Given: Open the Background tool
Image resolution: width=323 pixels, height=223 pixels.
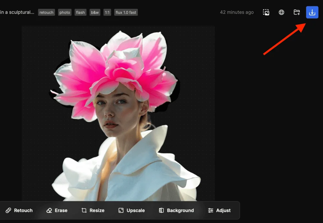Looking at the screenshot, I should pyautogui.click(x=176, y=210).
